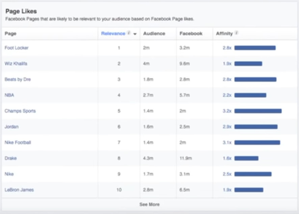Click the Audience column header
299x214 pixels.
click(x=154, y=33)
